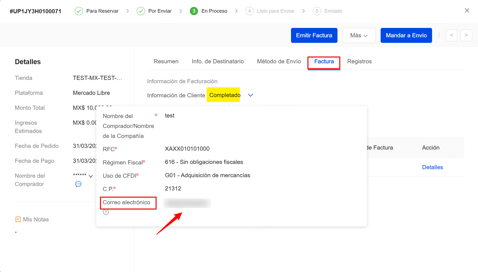Click the buyer name value test
478x272 pixels.
pyautogui.click(x=170, y=116)
